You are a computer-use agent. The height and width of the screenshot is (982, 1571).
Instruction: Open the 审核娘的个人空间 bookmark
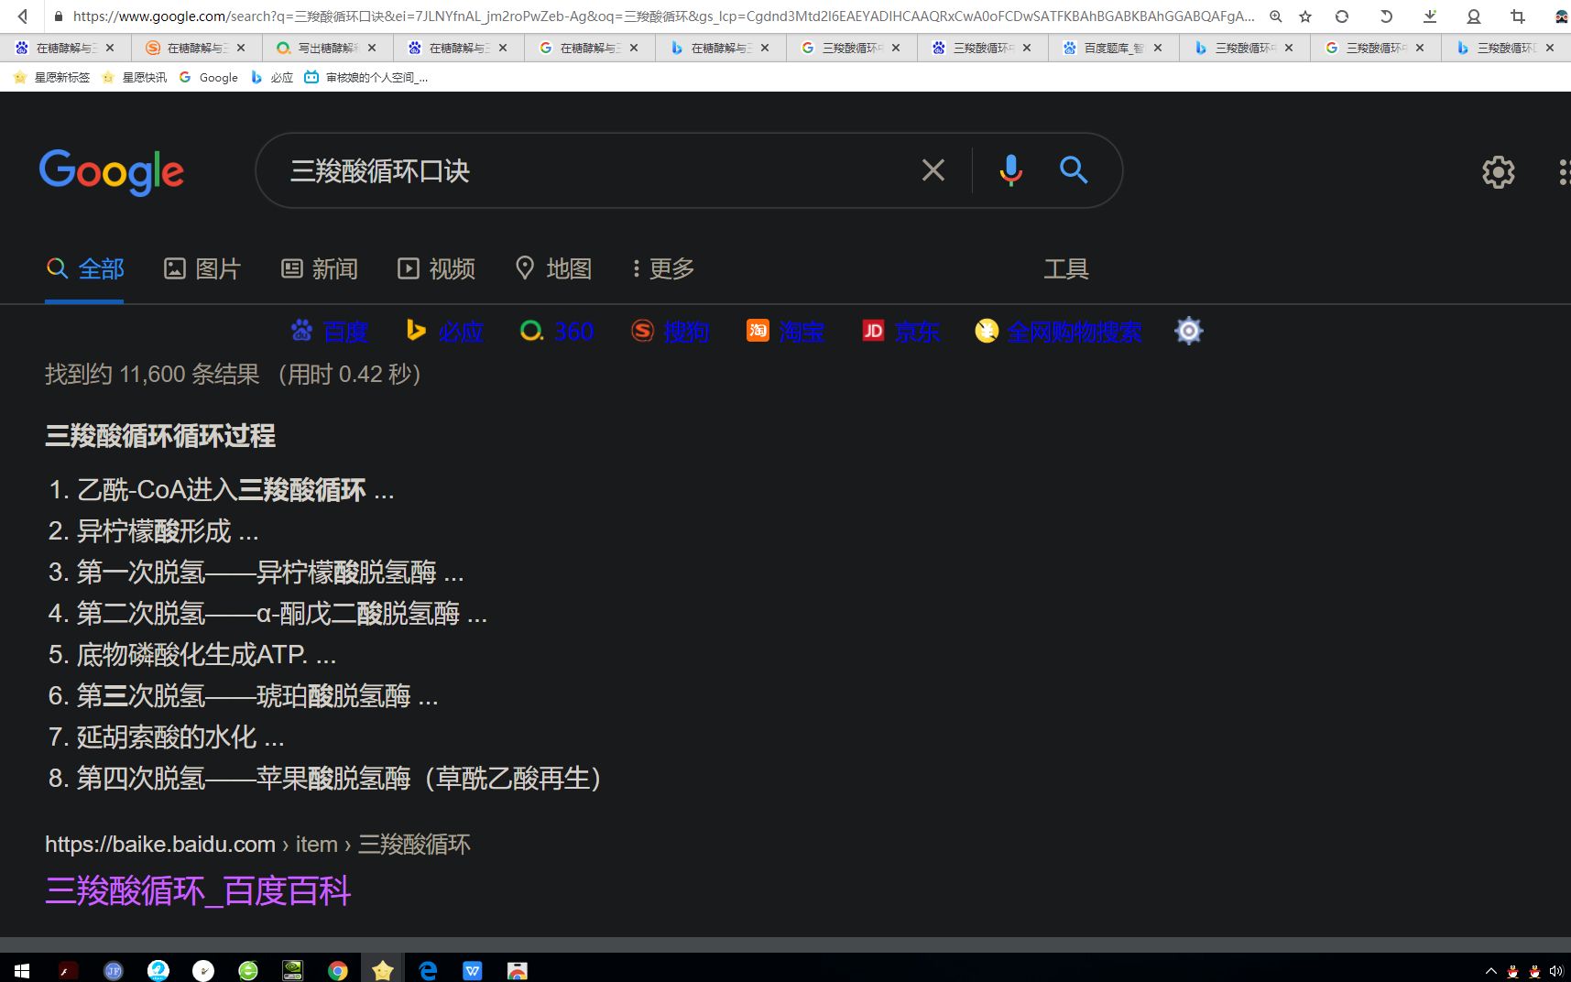pyautogui.click(x=365, y=77)
